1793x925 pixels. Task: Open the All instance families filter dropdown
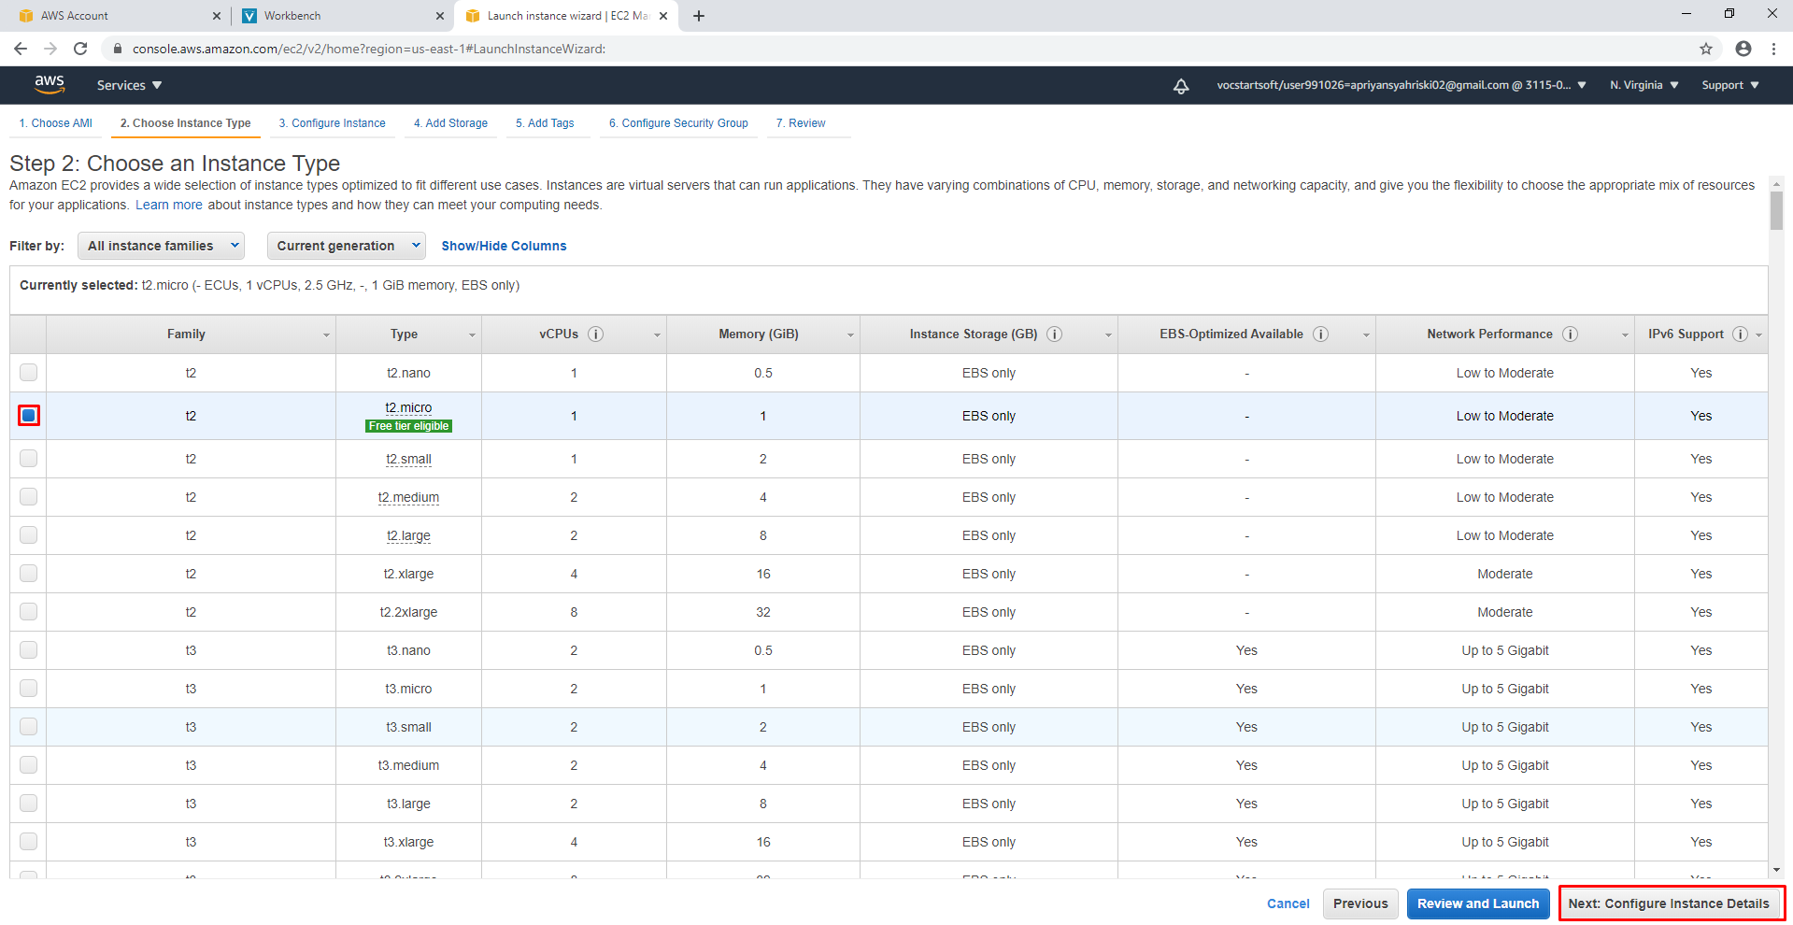pyautogui.click(x=161, y=246)
